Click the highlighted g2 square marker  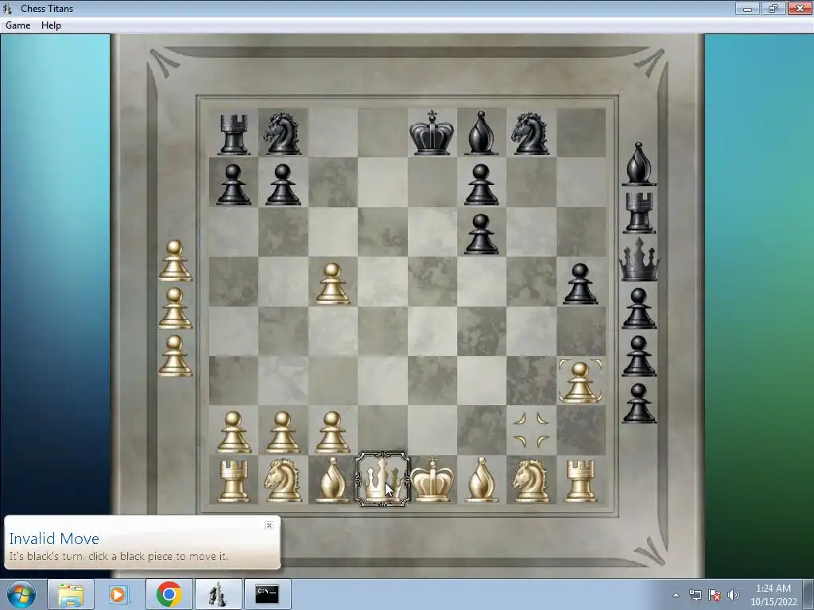531,430
